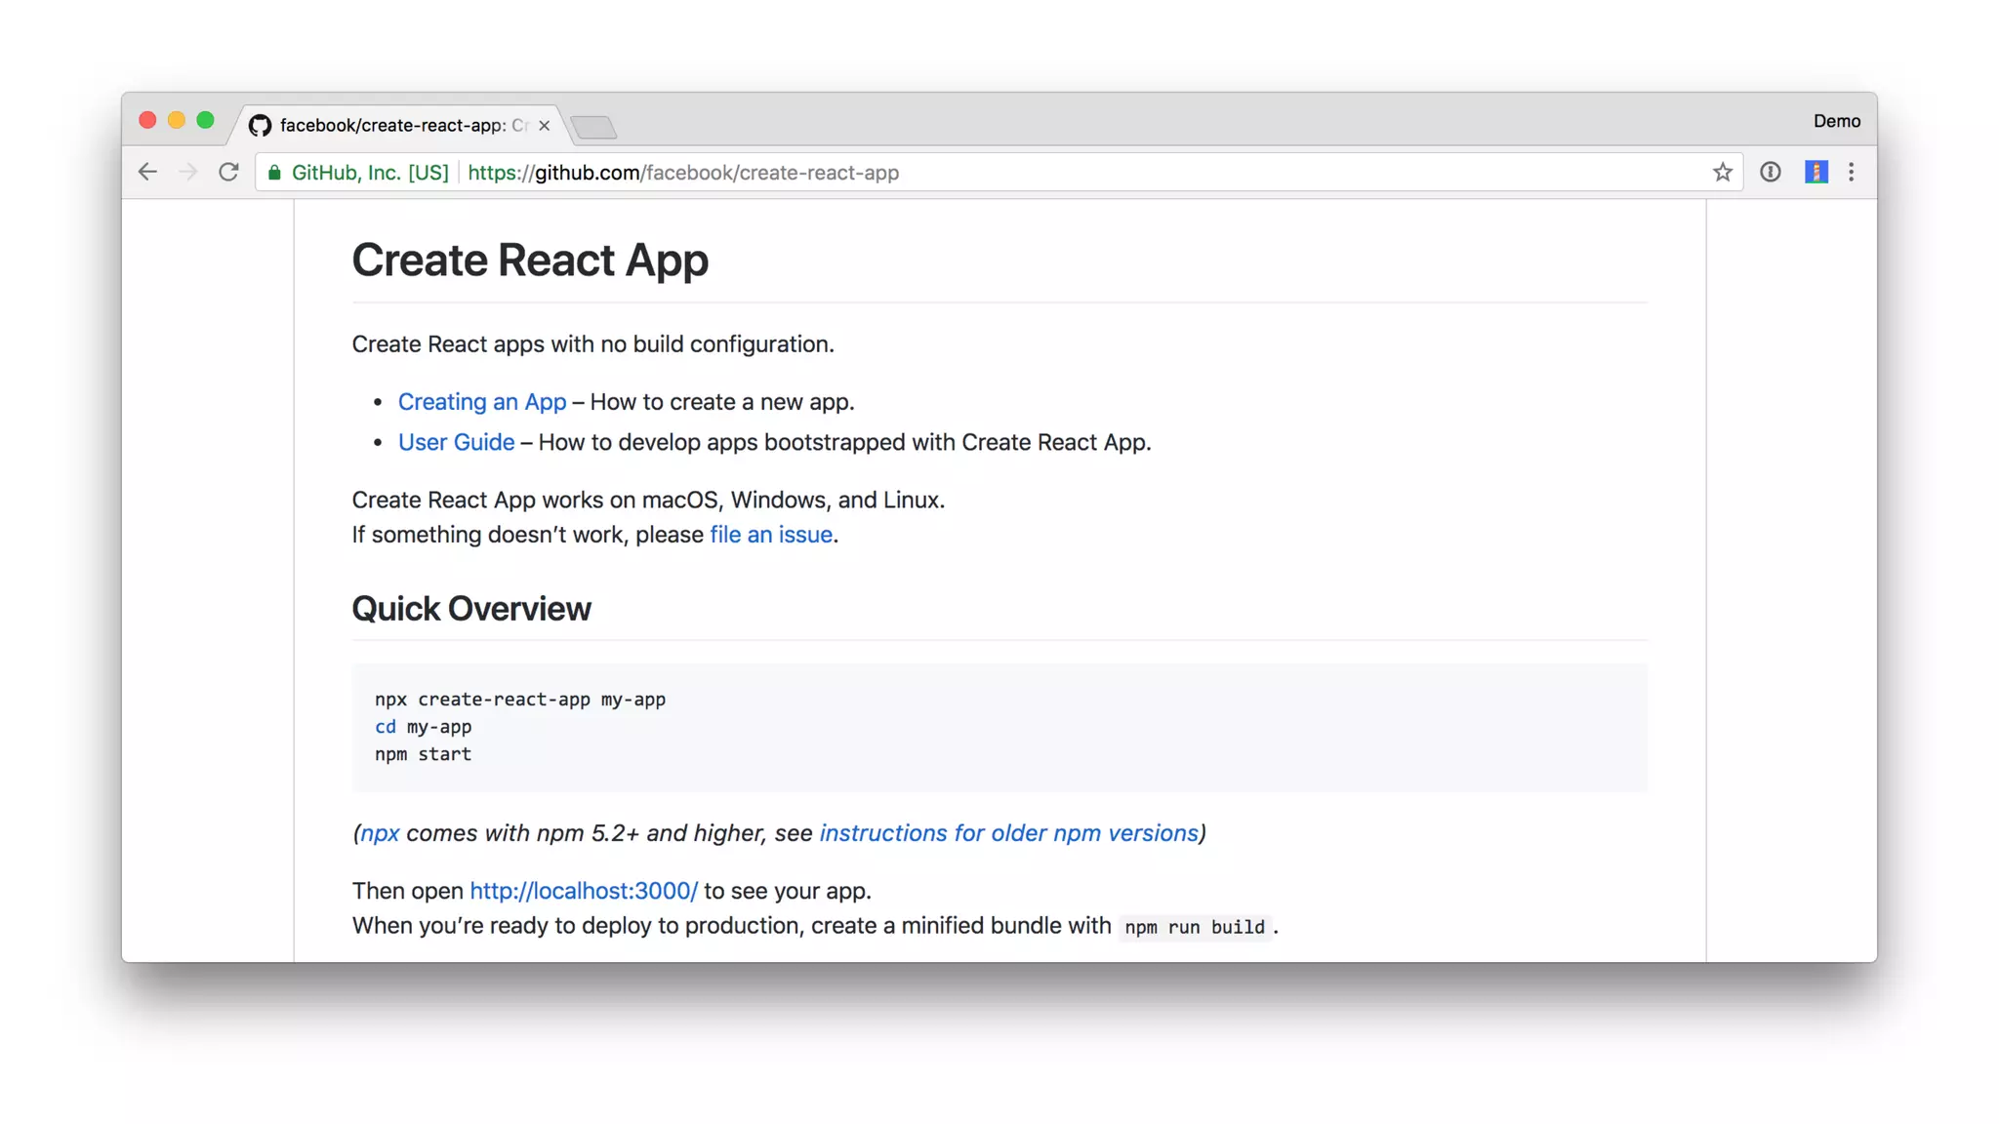Click the macOS green fullscreen window button
The width and height of the screenshot is (1999, 1124).
click(x=205, y=120)
